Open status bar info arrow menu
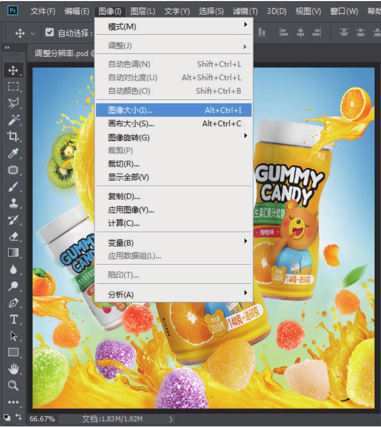The image size is (381, 427). click(x=171, y=420)
